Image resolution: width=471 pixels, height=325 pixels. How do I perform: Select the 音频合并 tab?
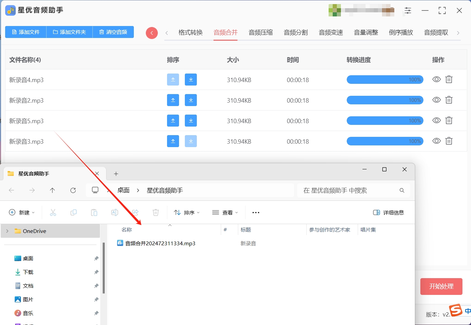[x=226, y=32]
